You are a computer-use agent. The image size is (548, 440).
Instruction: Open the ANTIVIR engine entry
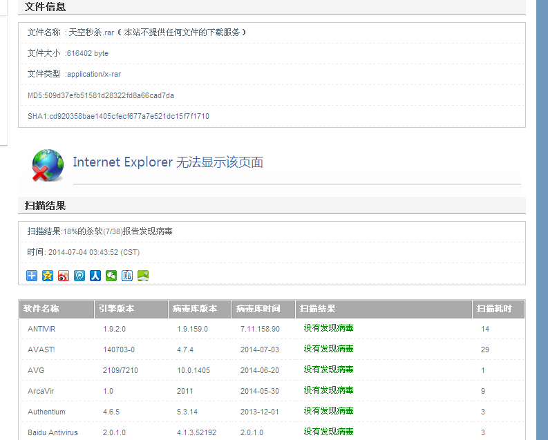click(41, 329)
